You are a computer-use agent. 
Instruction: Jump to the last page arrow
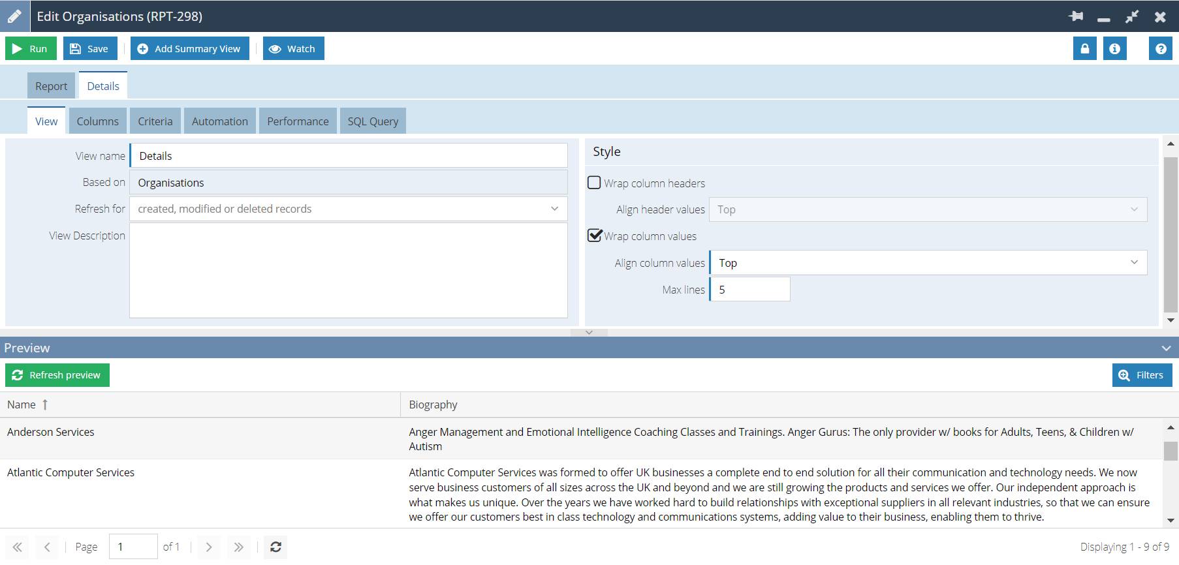(238, 547)
